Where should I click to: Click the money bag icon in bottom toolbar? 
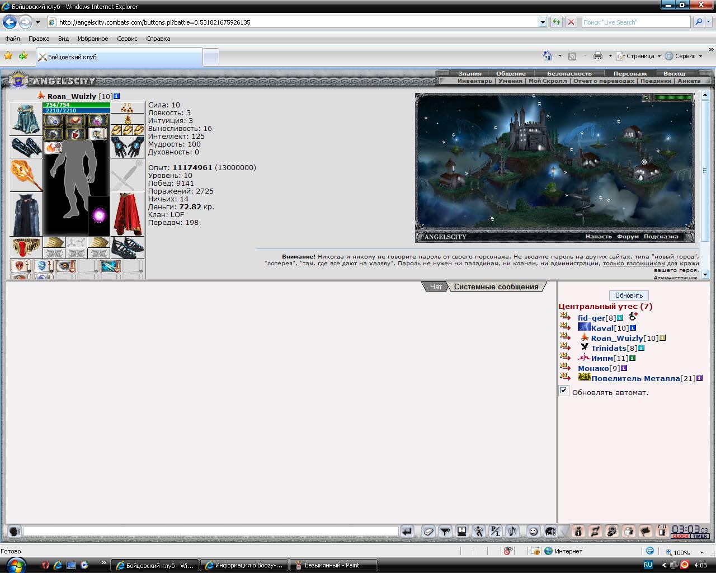tap(578, 531)
